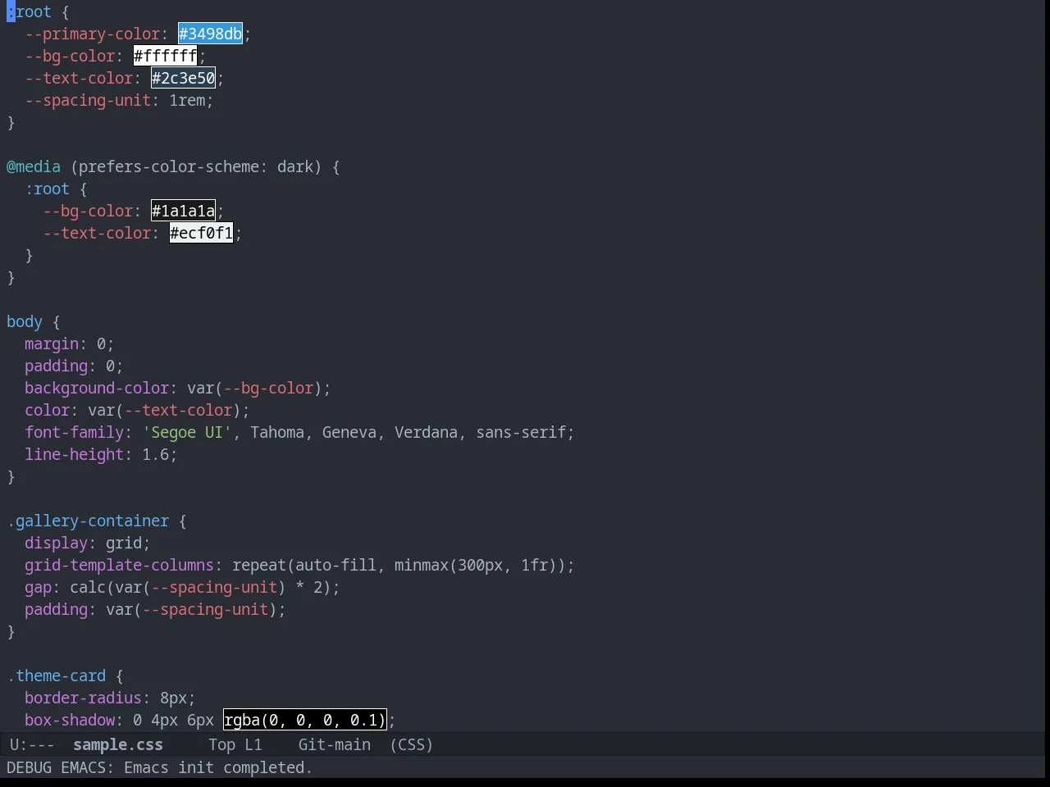Click the sans-serif fallback font
The image size is (1050, 787).
point(521,432)
